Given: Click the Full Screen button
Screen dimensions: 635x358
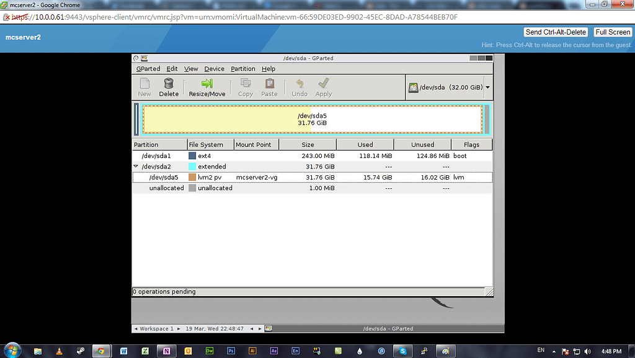Looking at the screenshot, I should coord(612,32).
